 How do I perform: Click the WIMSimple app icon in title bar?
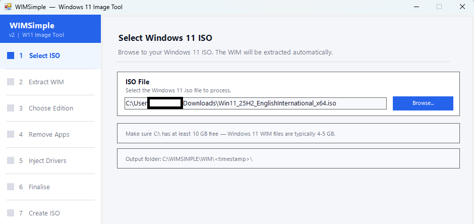tap(8, 7)
